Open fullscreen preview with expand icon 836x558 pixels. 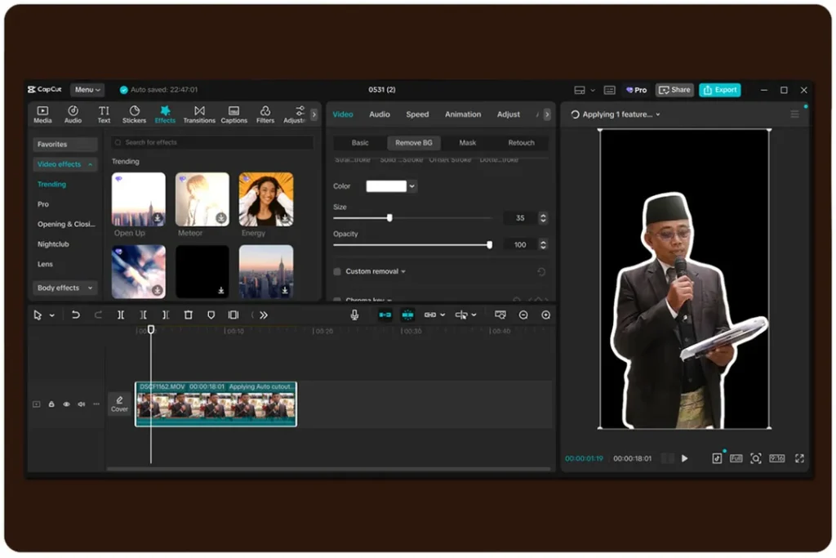tap(799, 458)
